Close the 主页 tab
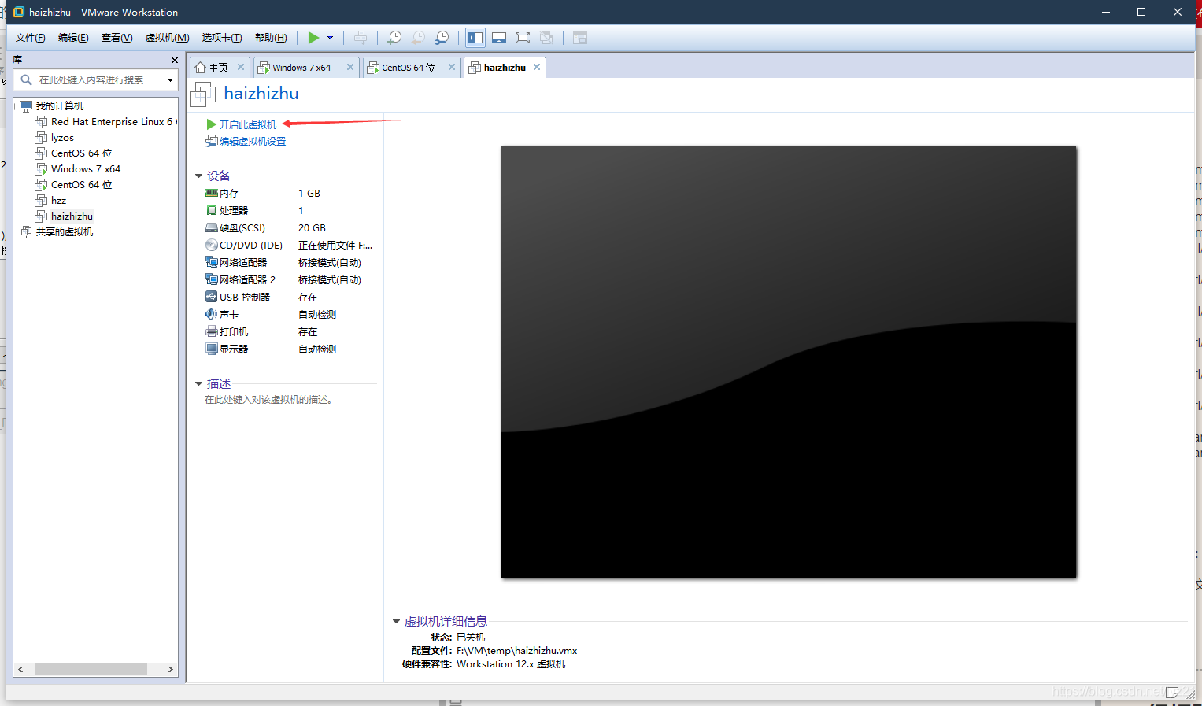This screenshot has width=1202, height=706. 241,67
